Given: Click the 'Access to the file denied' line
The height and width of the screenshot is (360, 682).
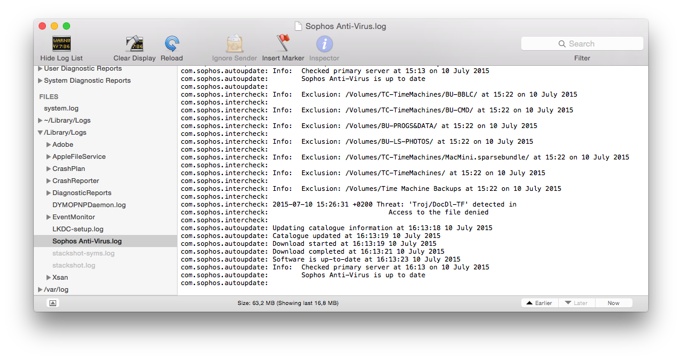Looking at the screenshot, I should pyautogui.click(x=335, y=212).
